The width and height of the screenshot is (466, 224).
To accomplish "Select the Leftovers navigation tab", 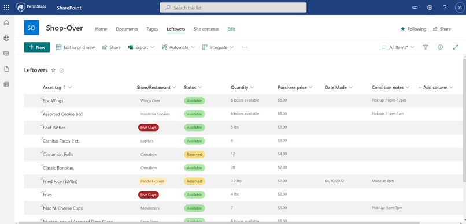I will pos(176,29).
